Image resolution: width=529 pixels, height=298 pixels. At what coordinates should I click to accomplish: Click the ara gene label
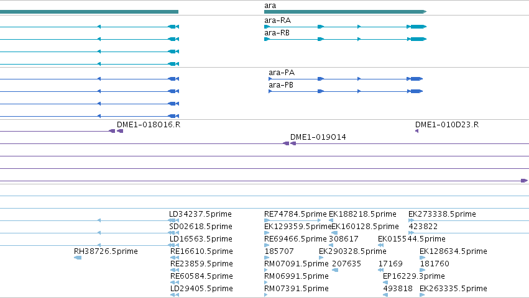pyautogui.click(x=270, y=6)
